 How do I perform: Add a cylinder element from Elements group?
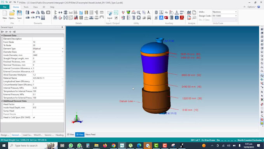[x=27, y=12]
